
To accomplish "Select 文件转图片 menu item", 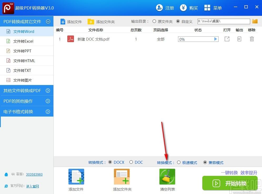I will [x=27, y=80].
